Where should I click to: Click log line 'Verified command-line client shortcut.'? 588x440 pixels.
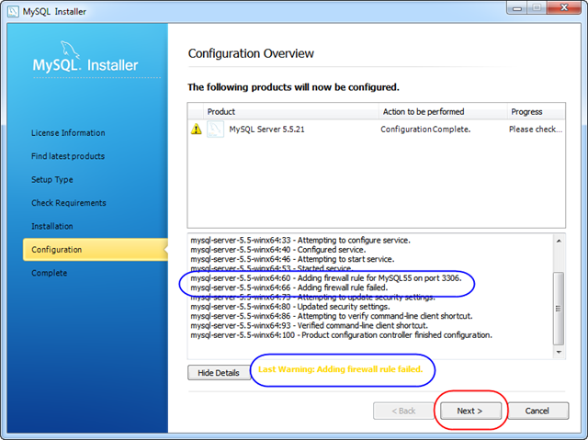pyautogui.click(x=309, y=325)
